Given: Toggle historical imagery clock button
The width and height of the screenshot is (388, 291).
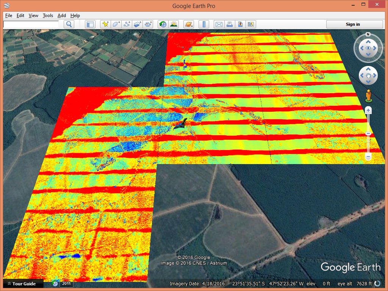Looking at the screenshot, I should click(163, 24).
